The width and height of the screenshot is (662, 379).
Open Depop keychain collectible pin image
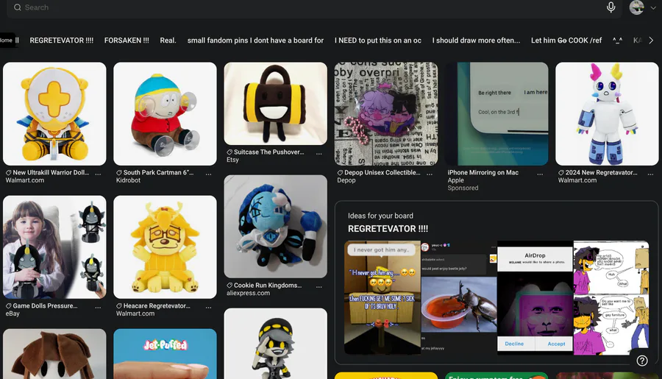point(386,113)
